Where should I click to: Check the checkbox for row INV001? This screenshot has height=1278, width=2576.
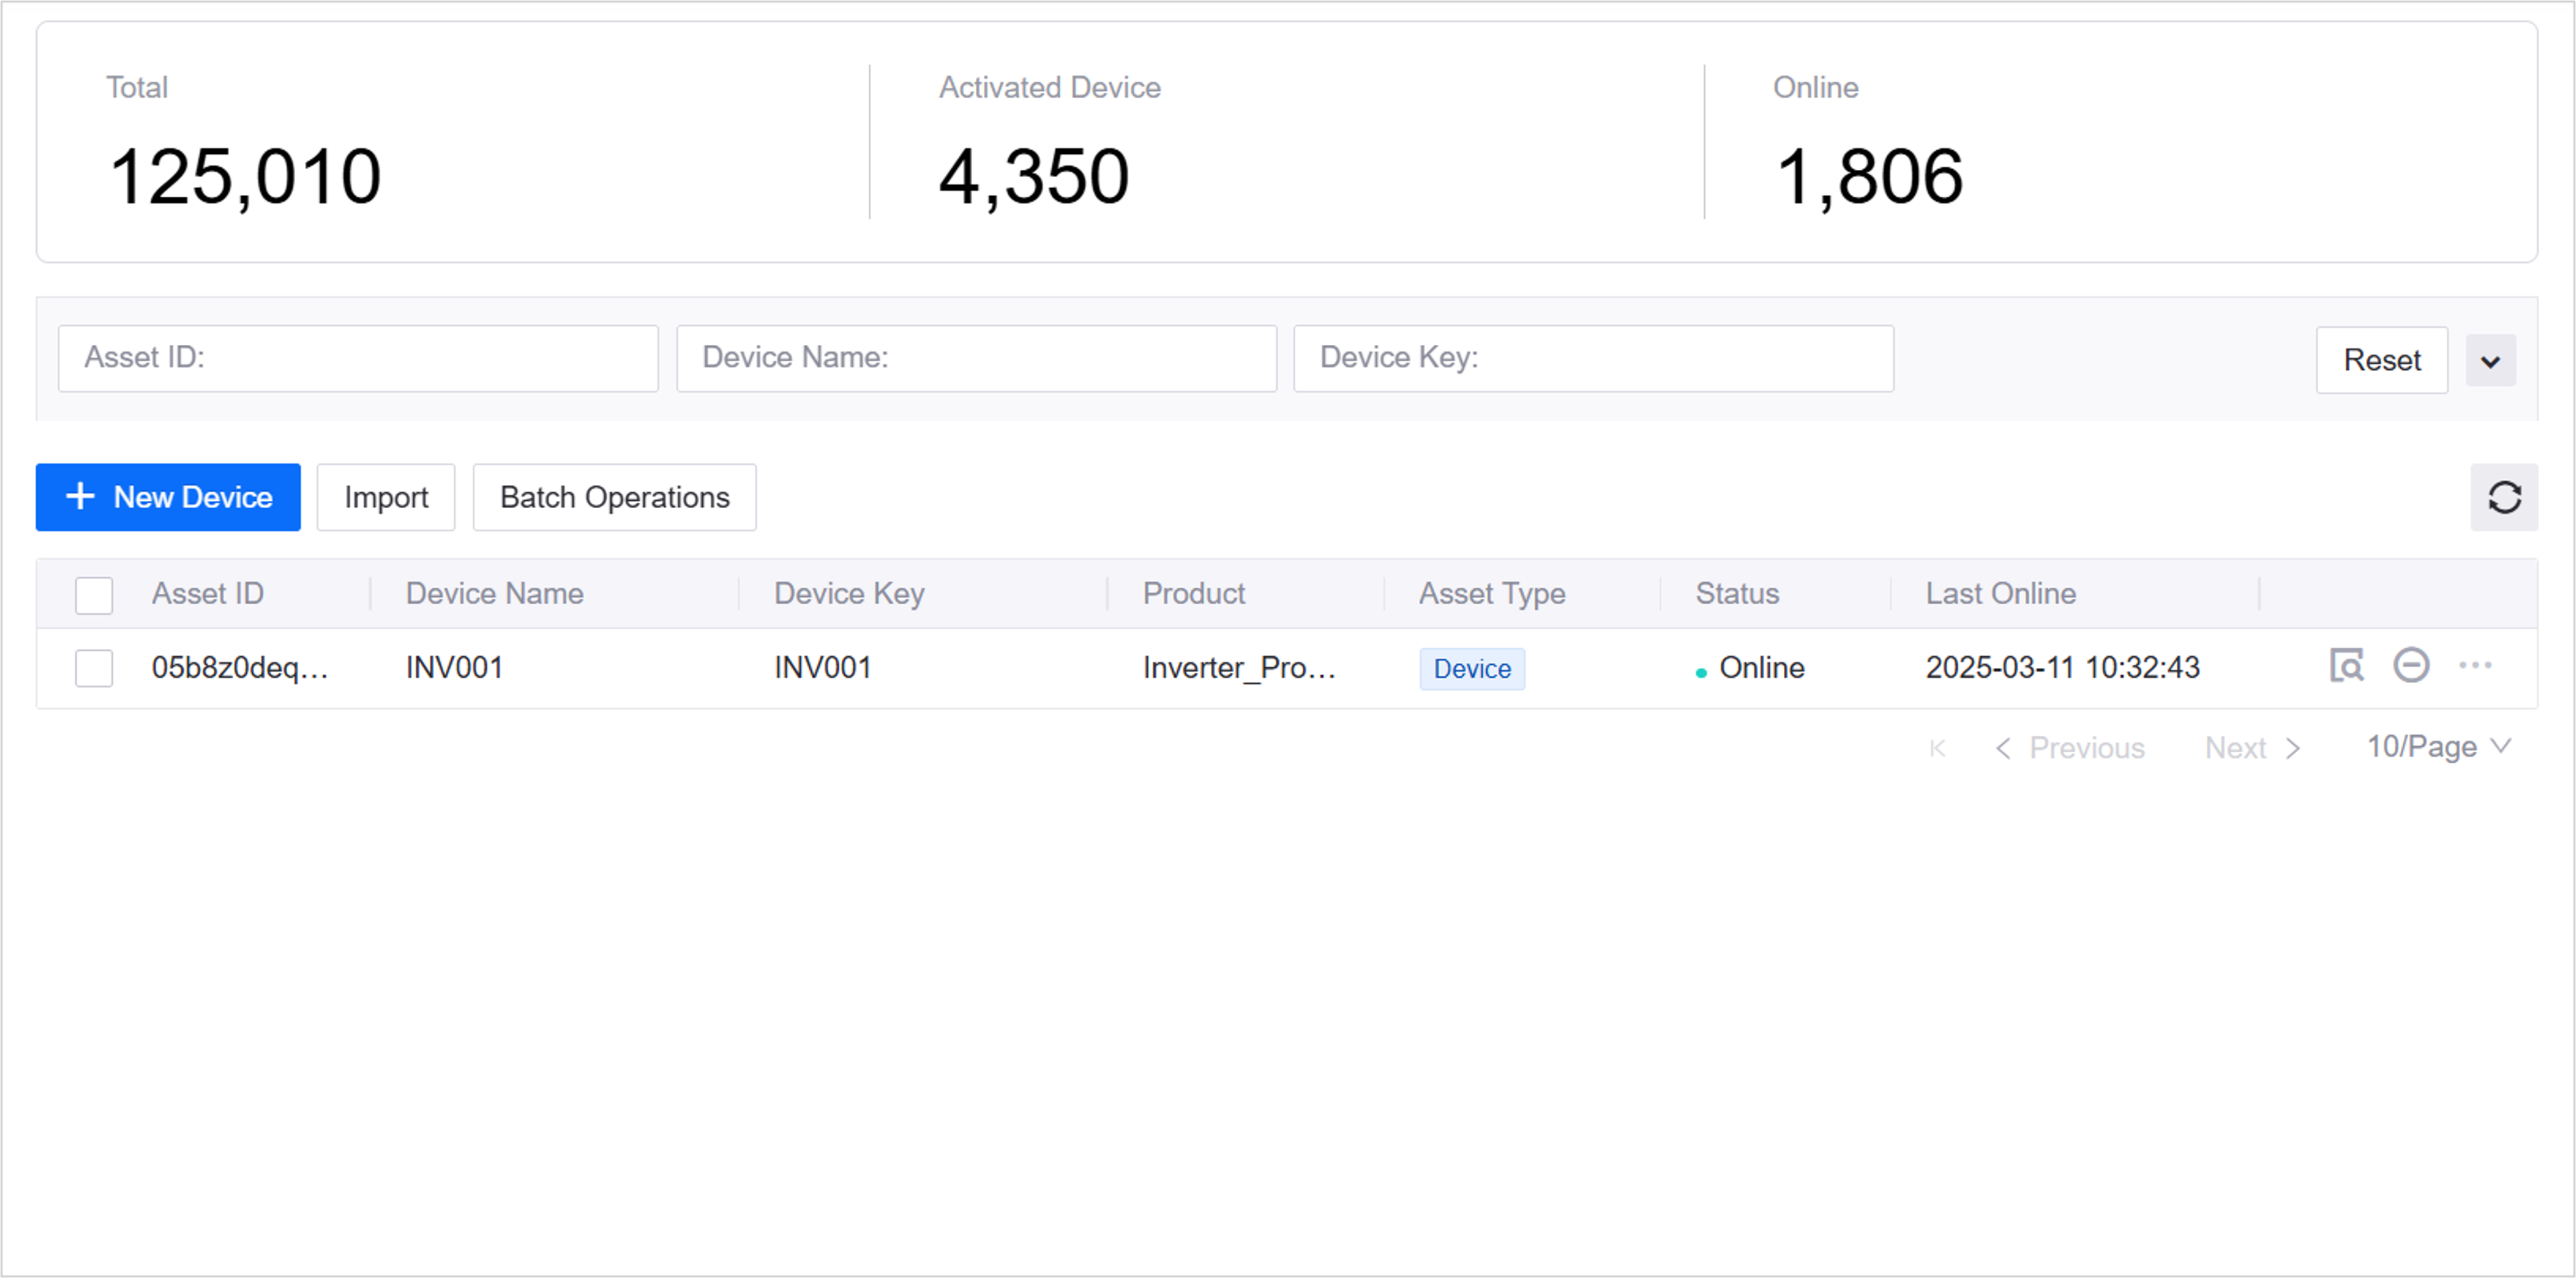pyautogui.click(x=94, y=669)
